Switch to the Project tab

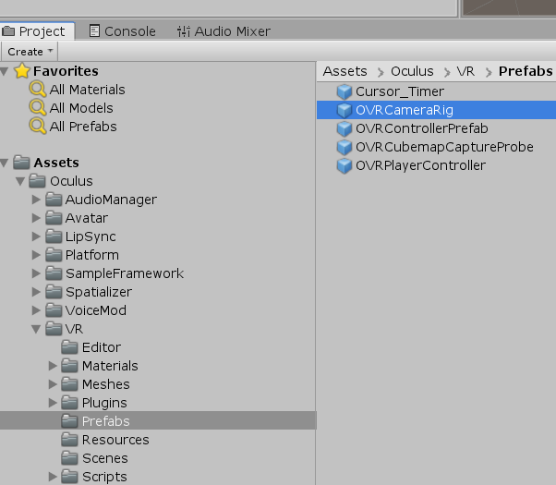coord(37,31)
